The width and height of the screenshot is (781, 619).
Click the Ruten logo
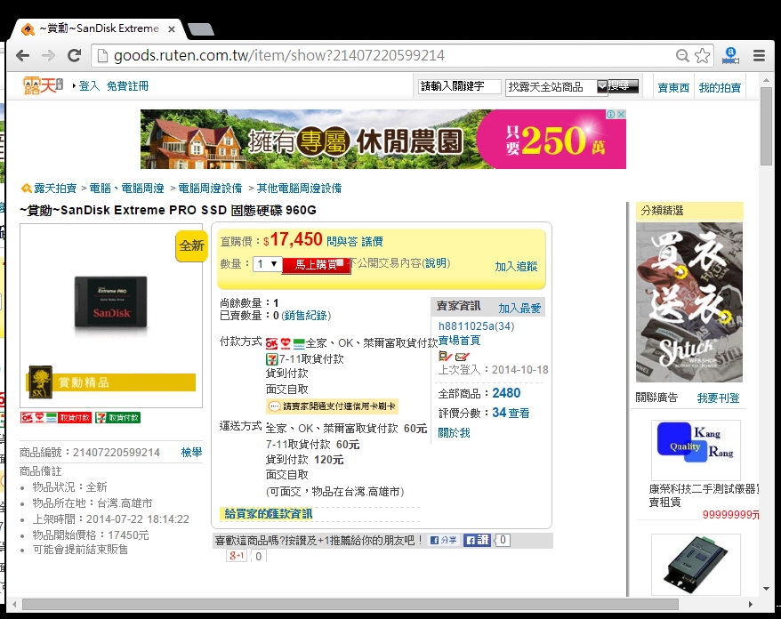point(43,85)
